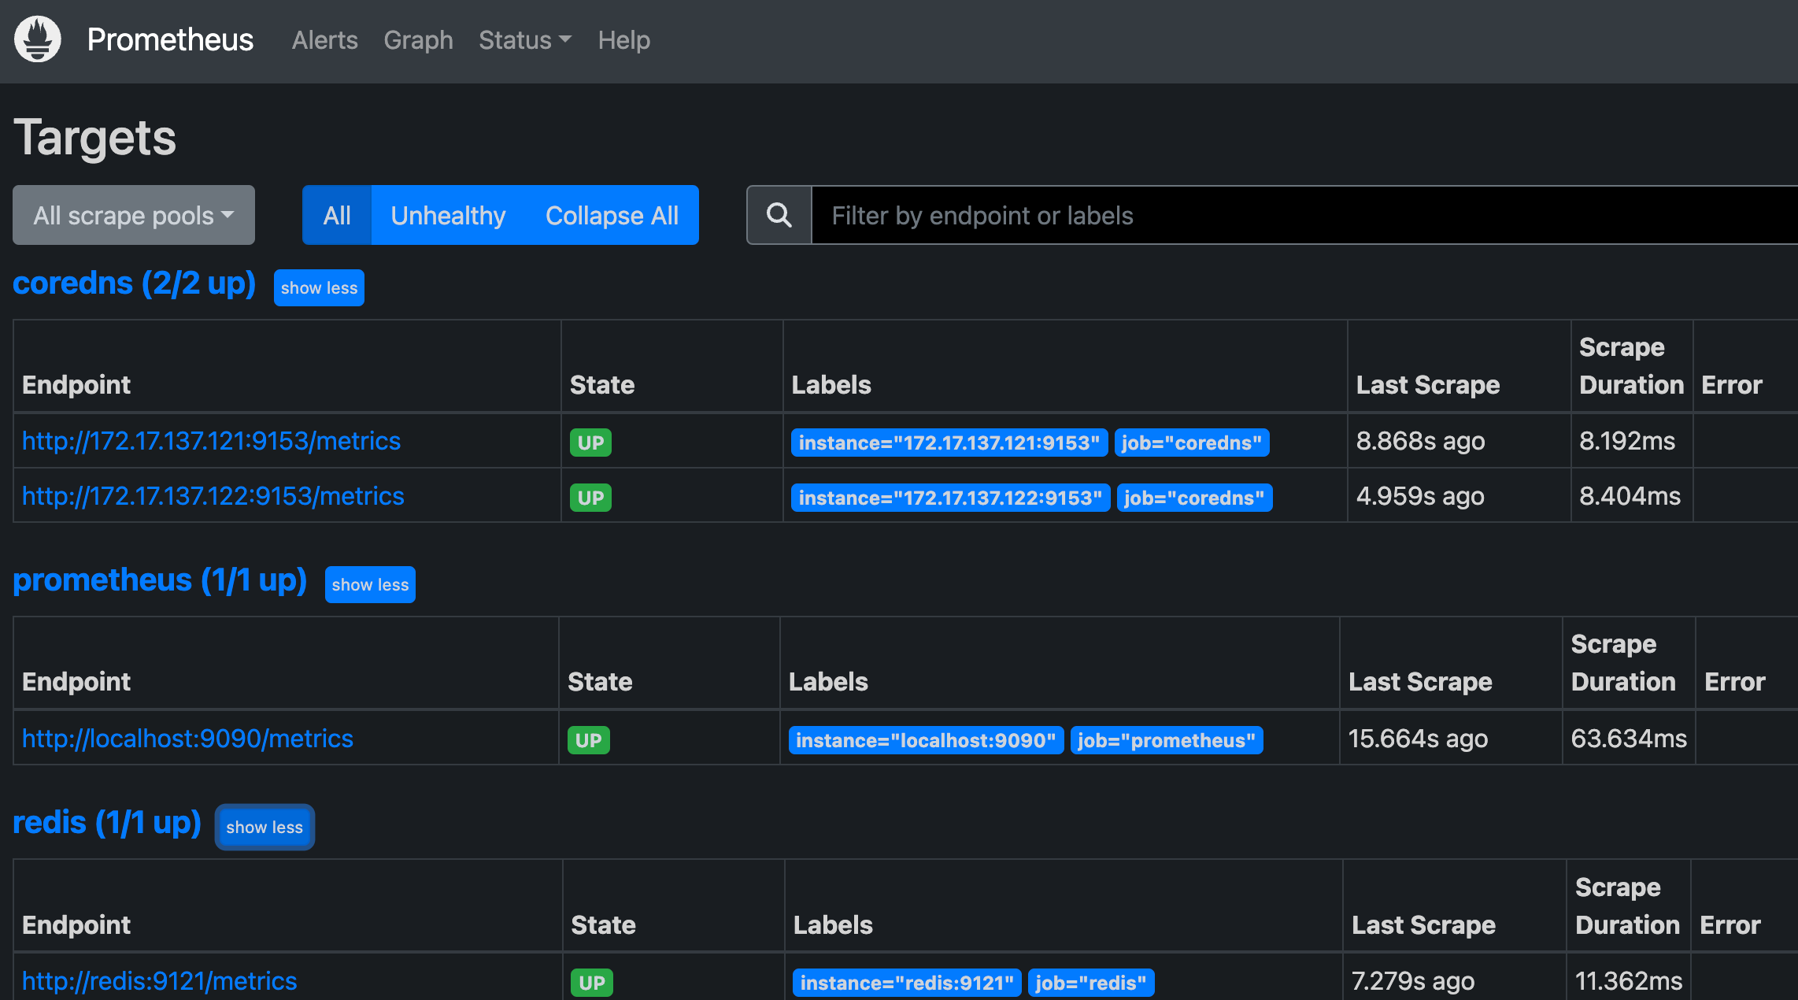Click UP badge for localhost:9090 target
Image resolution: width=1798 pixels, height=1000 pixels.
[588, 740]
